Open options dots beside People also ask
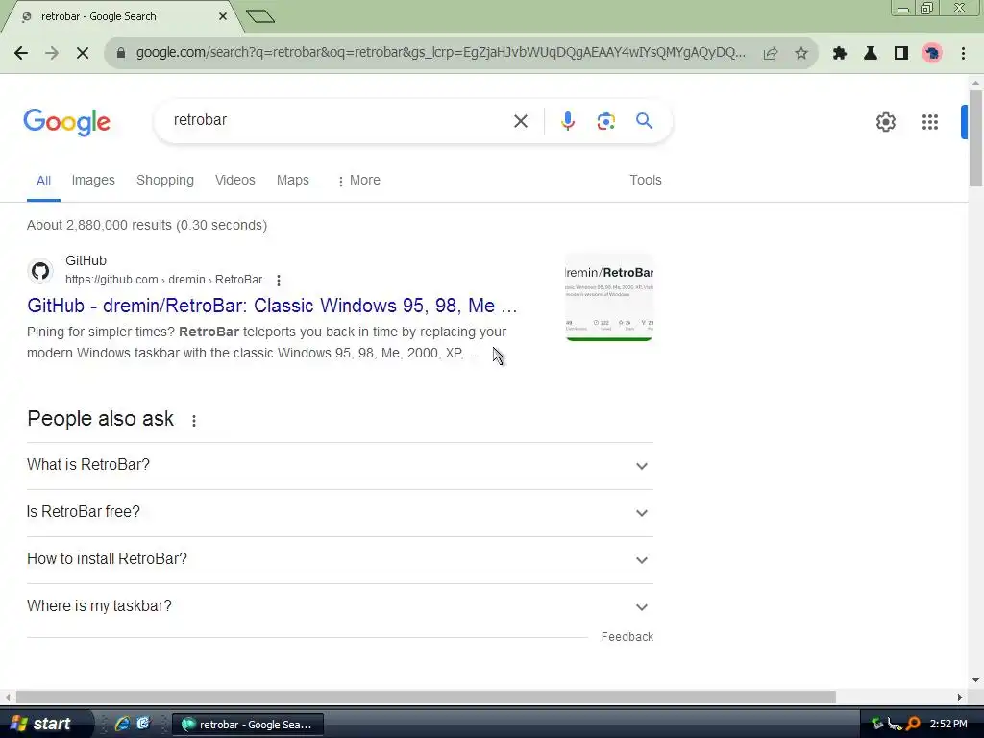Viewport: 984px width, 738px height. coord(194,421)
